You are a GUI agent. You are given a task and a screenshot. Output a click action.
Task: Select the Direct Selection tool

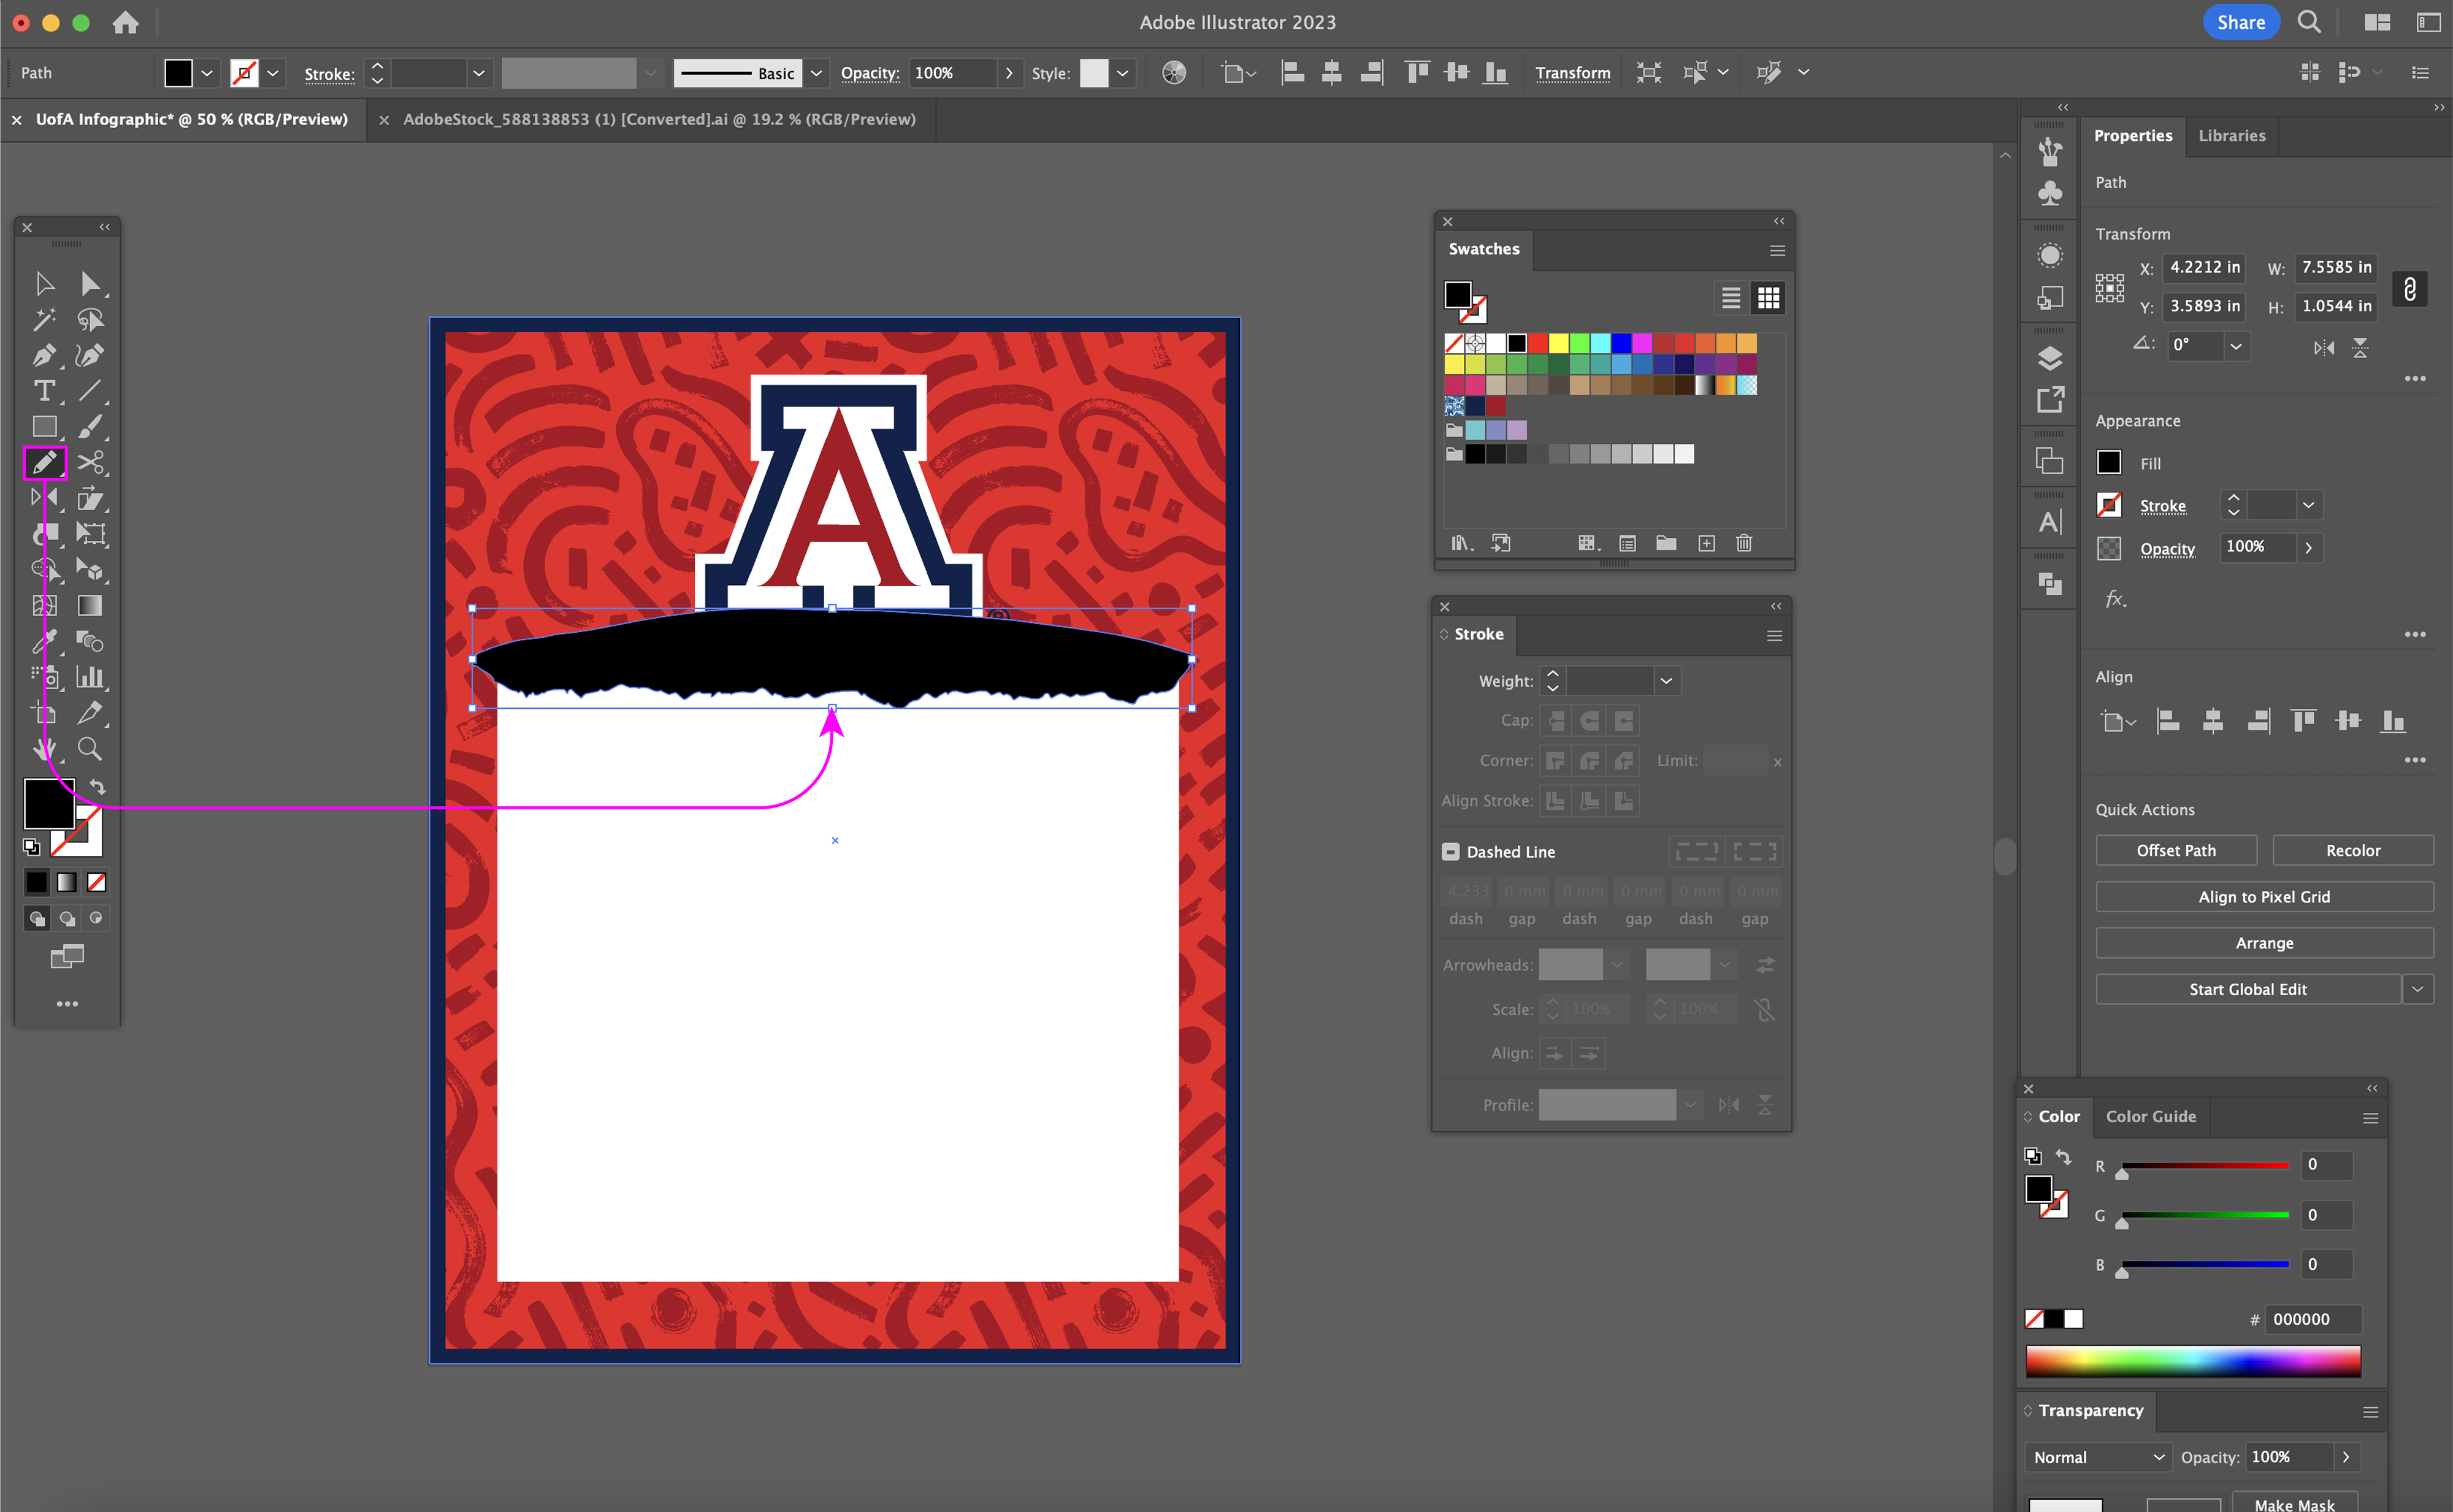[90, 284]
